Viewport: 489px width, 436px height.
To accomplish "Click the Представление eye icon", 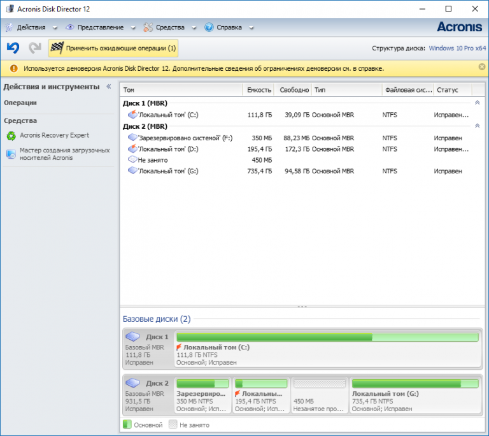I will coord(70,27).
